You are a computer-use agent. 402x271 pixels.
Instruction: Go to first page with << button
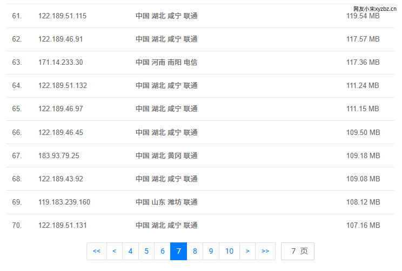click(x=96, y=251)
